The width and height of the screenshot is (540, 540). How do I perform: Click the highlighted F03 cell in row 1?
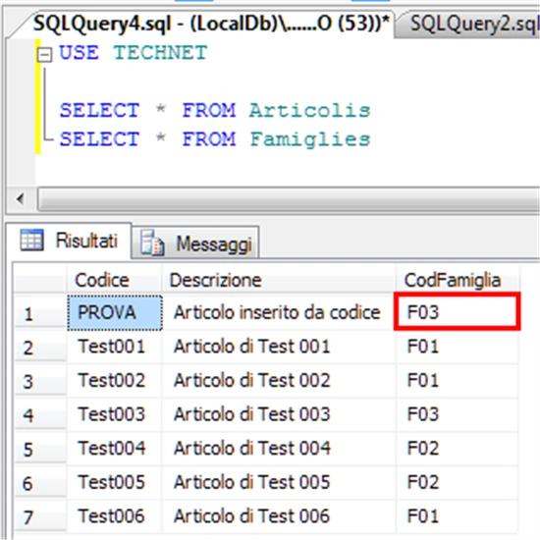click(457, 311)
